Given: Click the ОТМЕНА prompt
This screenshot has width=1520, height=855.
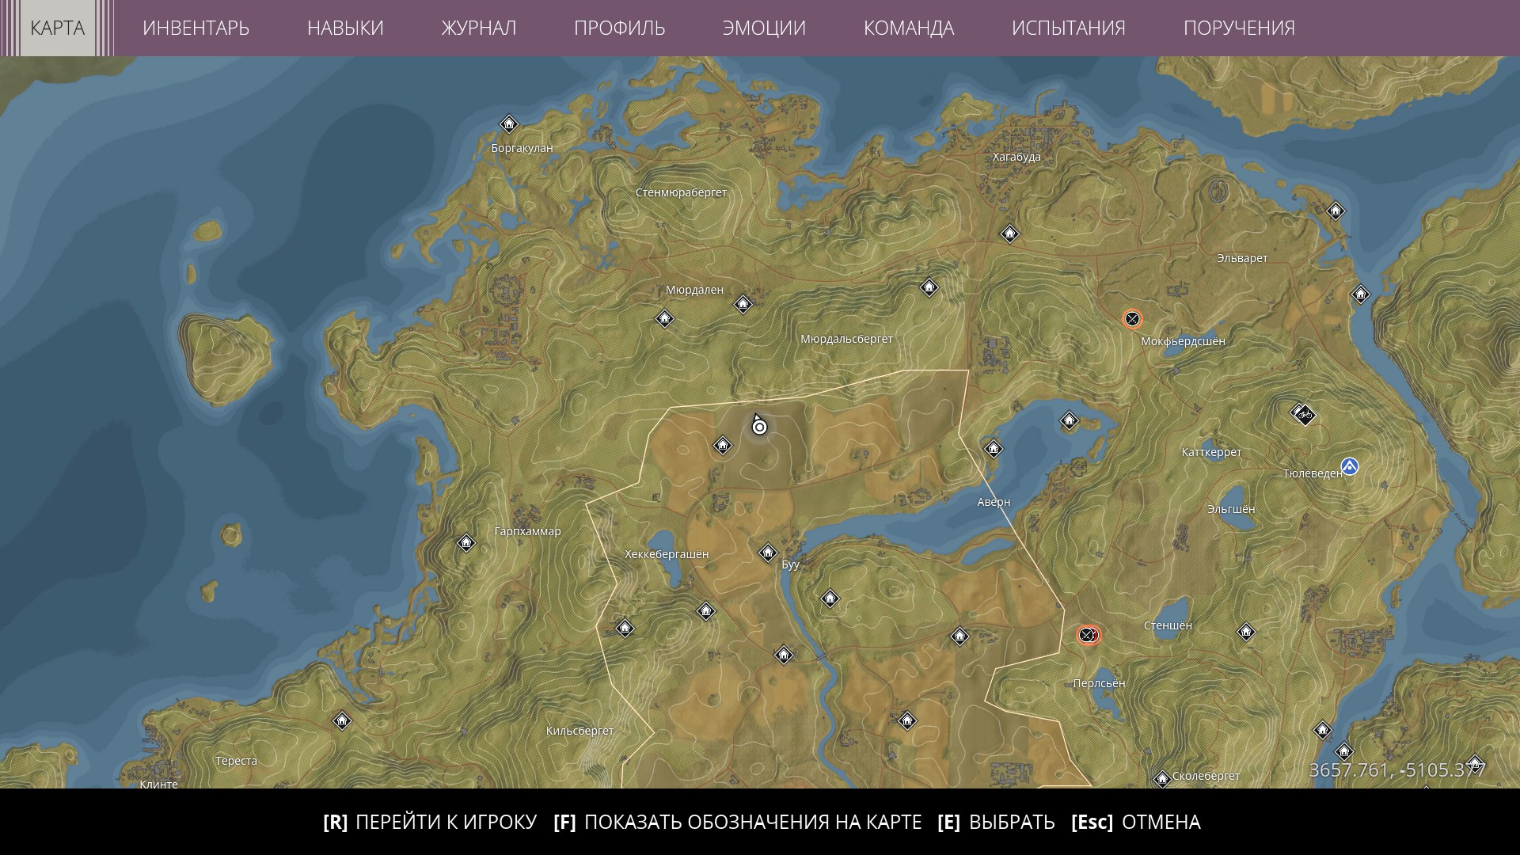Looking at the screenshot, I should [x=1136, y=823].
